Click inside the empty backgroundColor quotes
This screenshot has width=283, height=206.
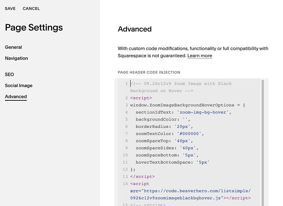[x=185, y=119]
